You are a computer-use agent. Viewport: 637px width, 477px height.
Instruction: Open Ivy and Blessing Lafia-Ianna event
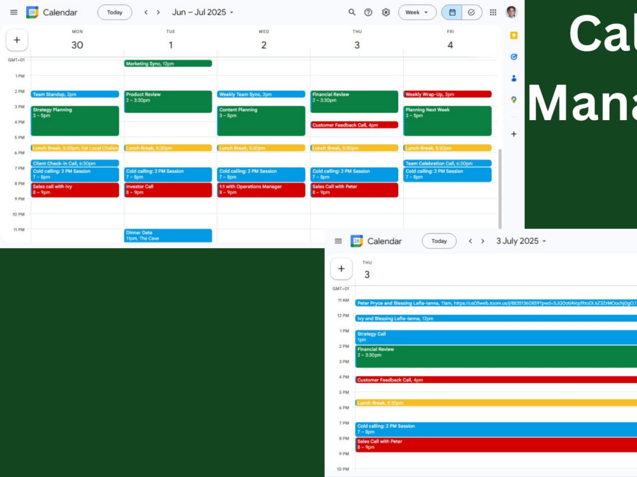click(x=496, y=319)
